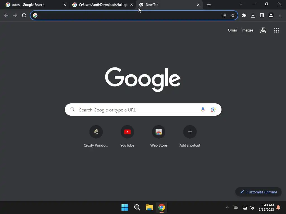The height and width of the screenshot is (214, 286).
Task: Go back using the browser back arrow
Action: click(6, 16)
